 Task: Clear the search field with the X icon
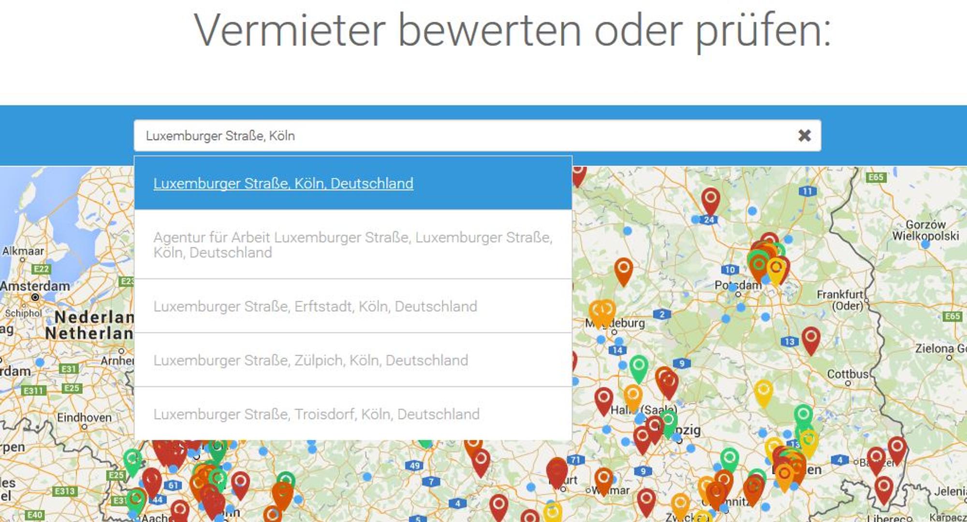point(804,135)
